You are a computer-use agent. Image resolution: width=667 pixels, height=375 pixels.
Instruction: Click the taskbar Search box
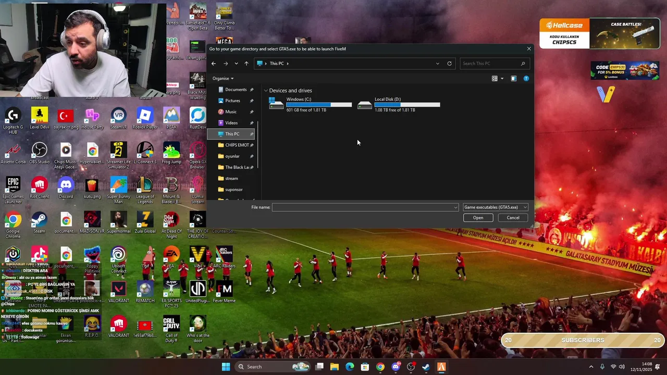point(273,367)
